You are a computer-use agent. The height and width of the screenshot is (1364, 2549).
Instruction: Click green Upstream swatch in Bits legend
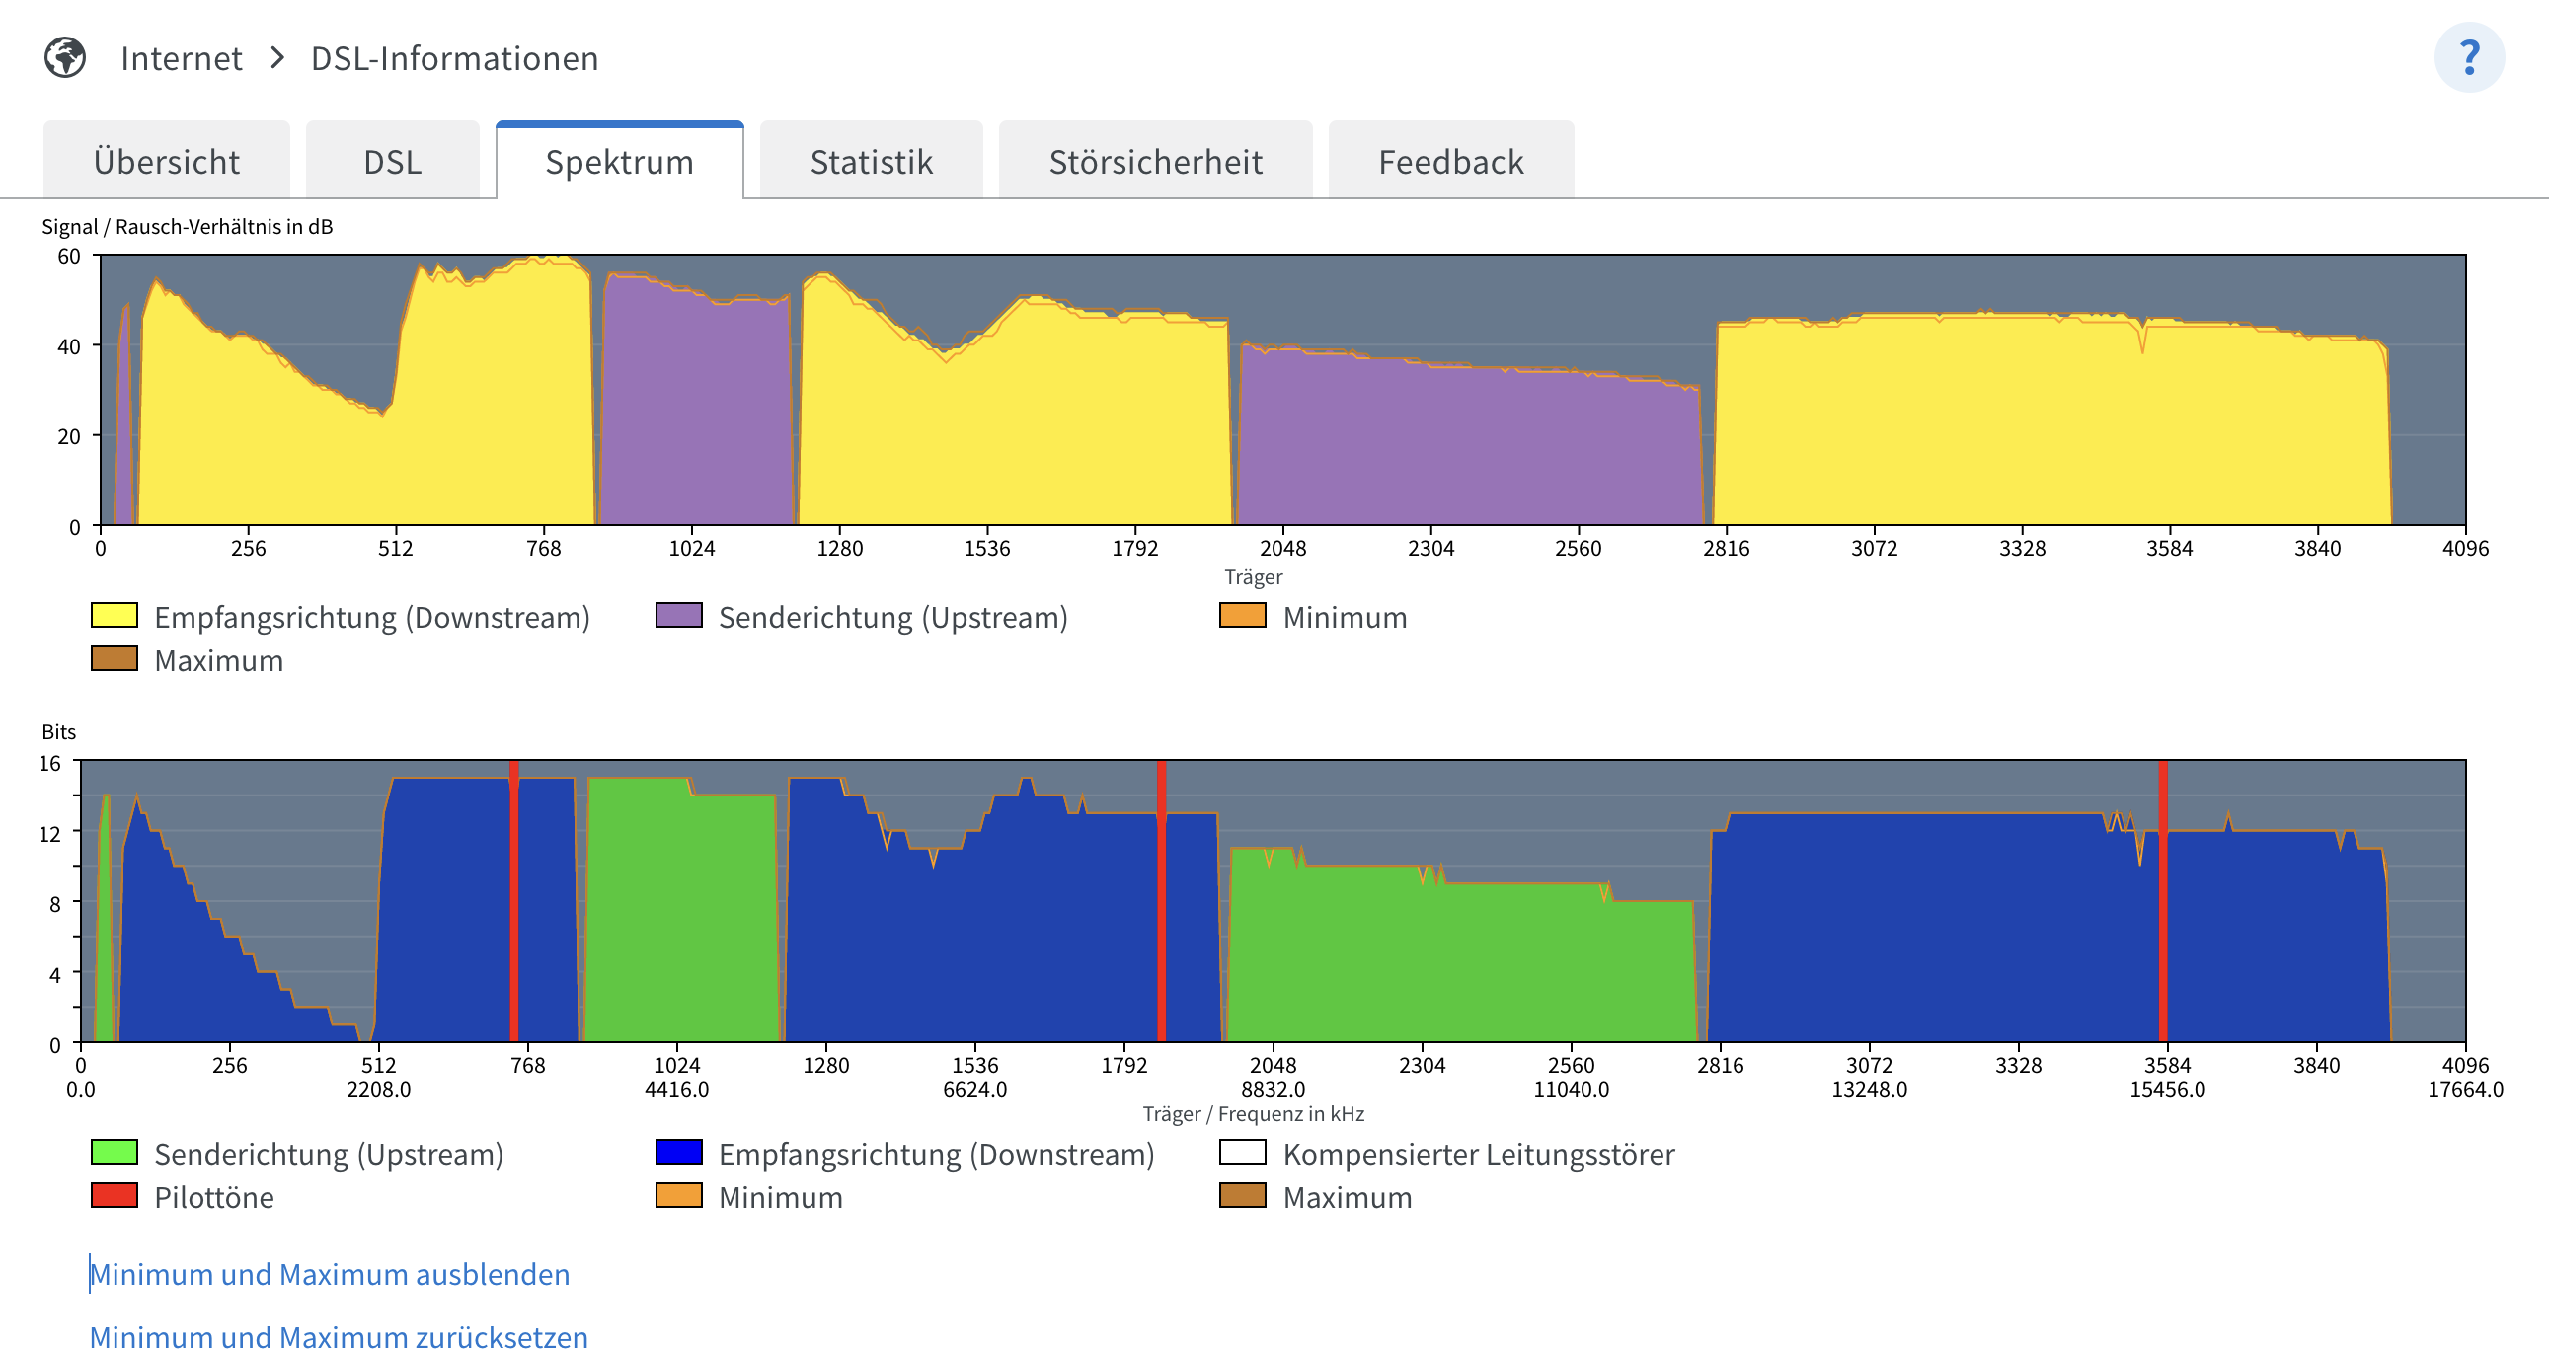[x=114, y=1153]
